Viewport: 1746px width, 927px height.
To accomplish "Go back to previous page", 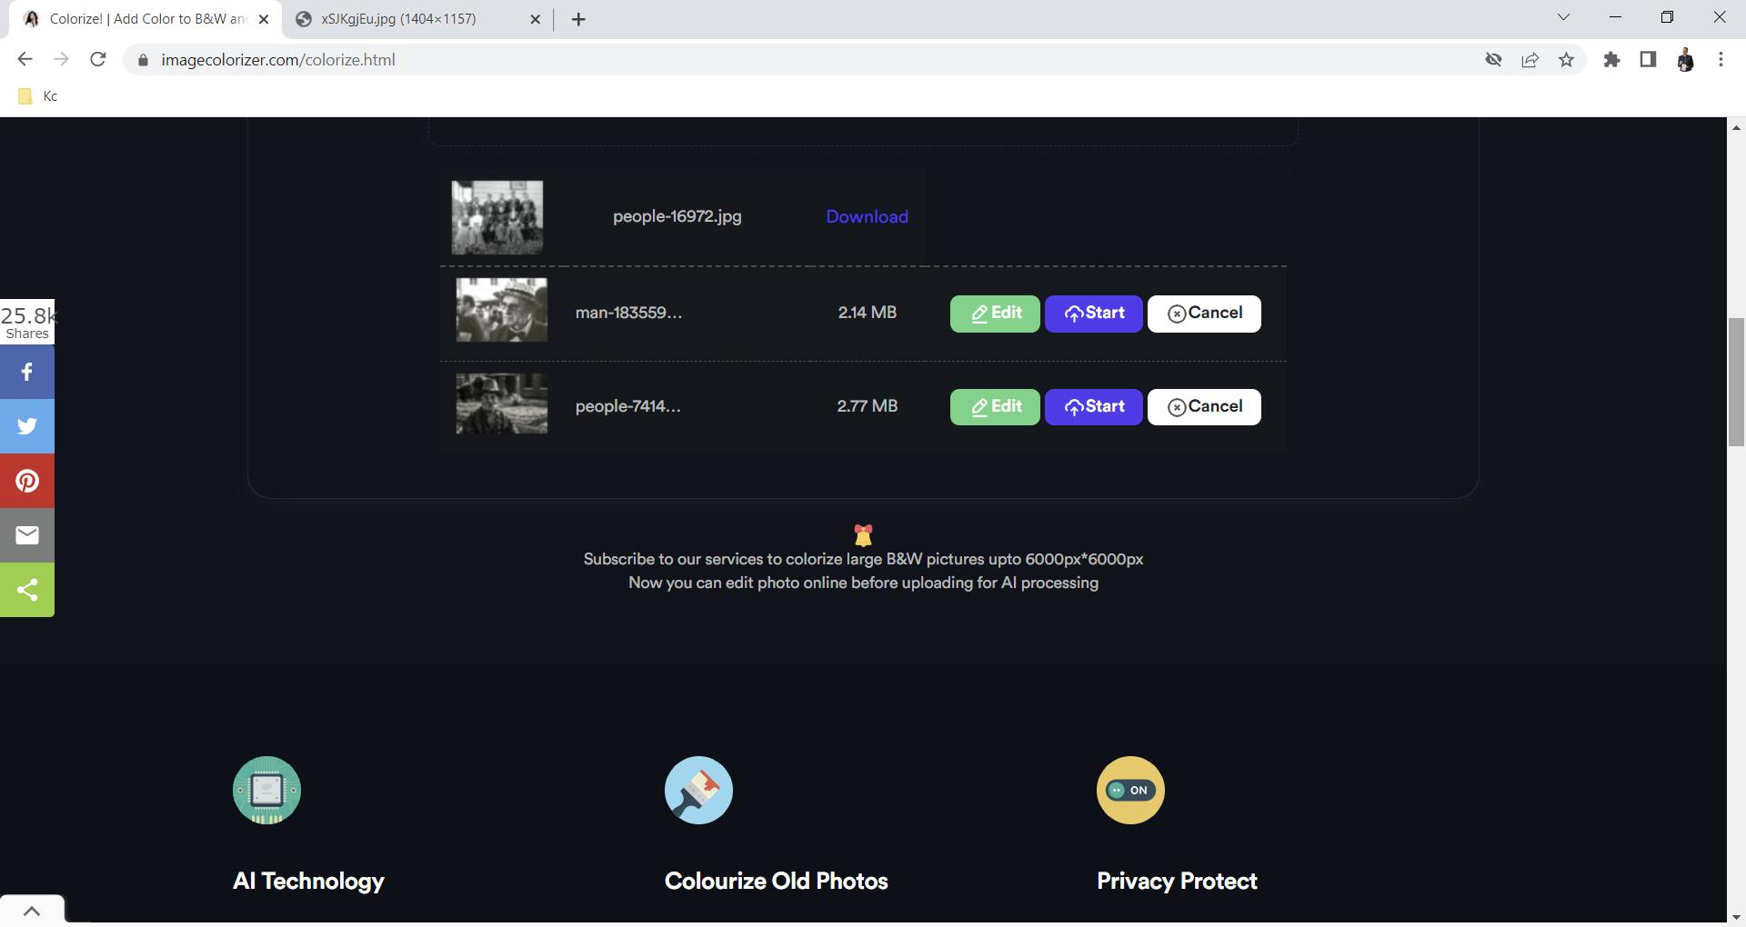I will [25, 60].
